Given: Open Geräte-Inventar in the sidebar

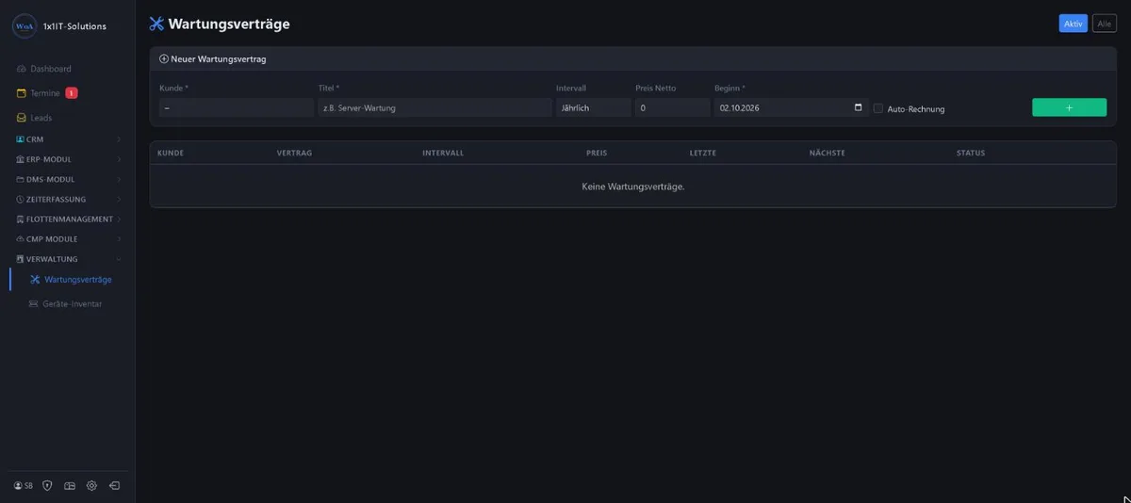Looking at the screenshot, I should pyautogui.click(x=65, y=304).
